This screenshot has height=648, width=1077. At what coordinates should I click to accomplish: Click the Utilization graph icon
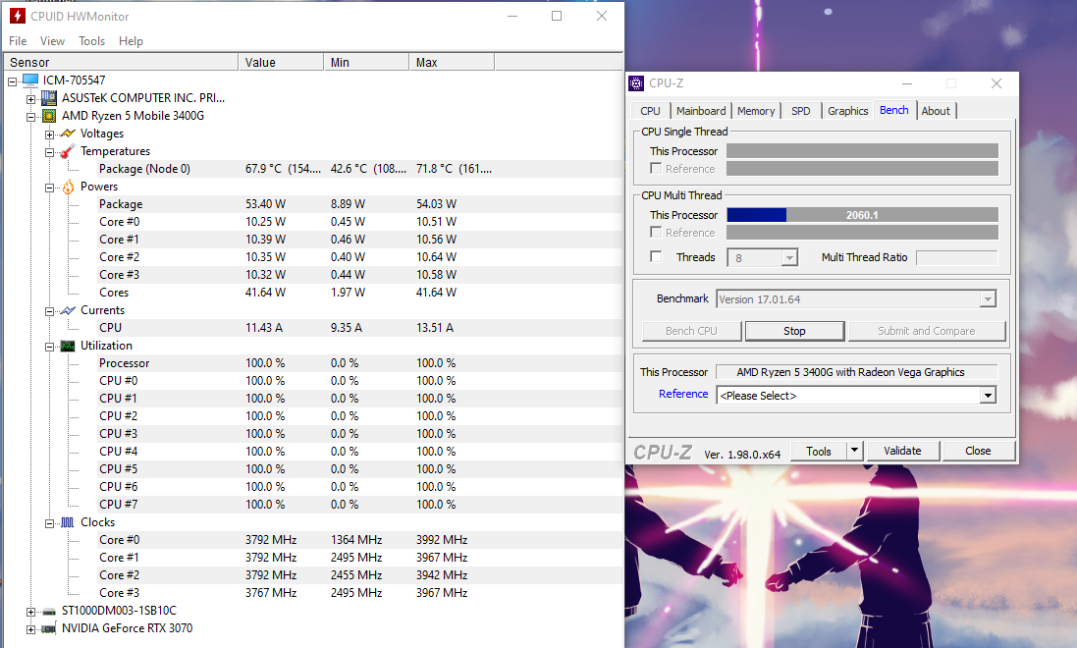point(68,346)
